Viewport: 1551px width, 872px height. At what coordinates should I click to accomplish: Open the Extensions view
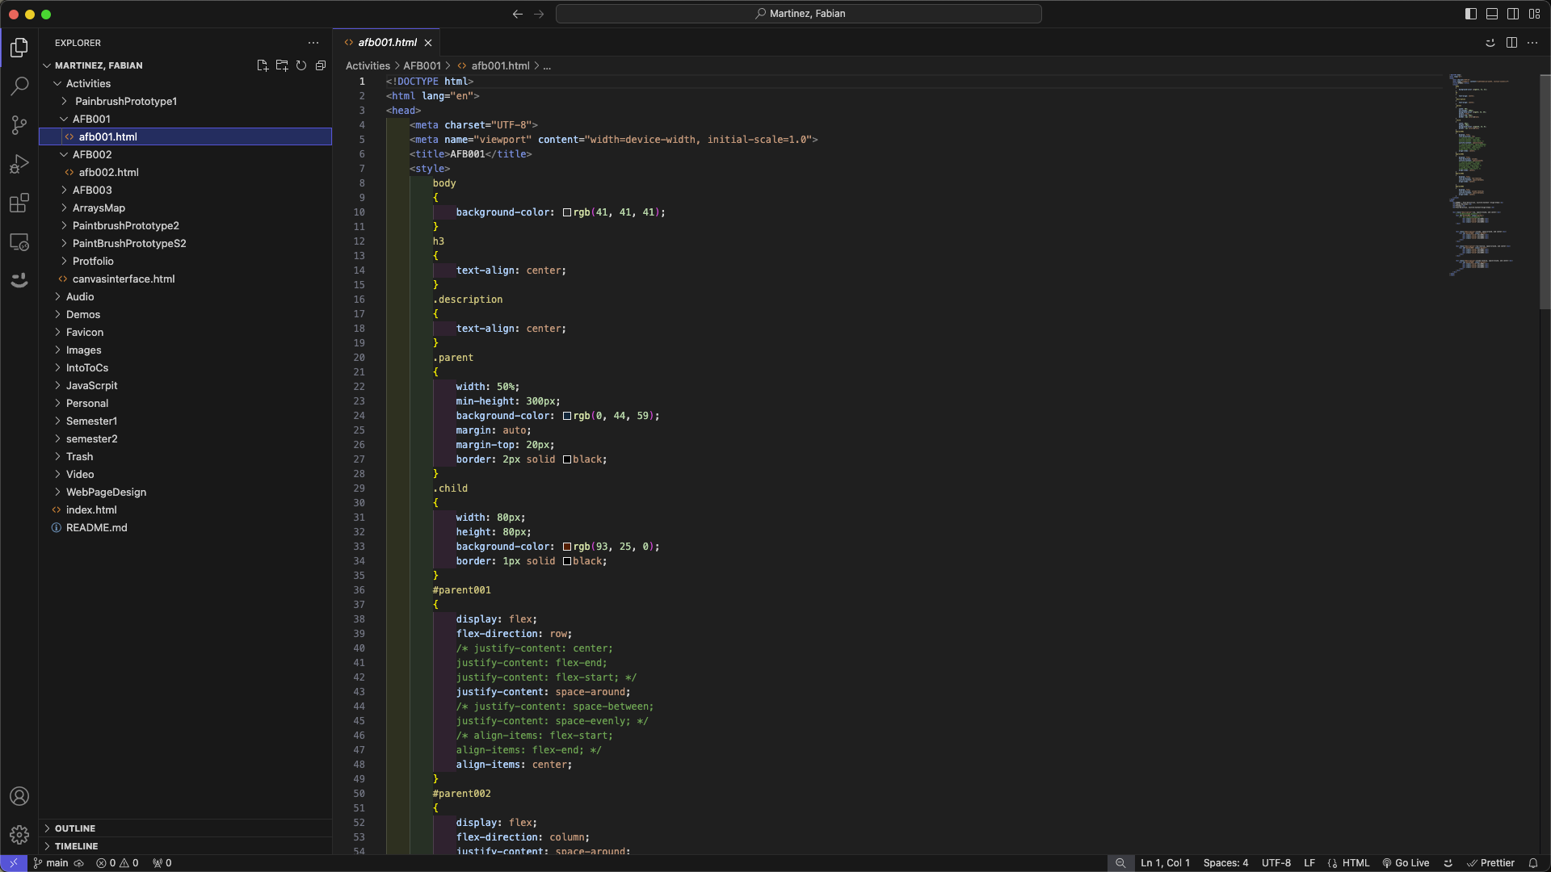coord(19,203)
